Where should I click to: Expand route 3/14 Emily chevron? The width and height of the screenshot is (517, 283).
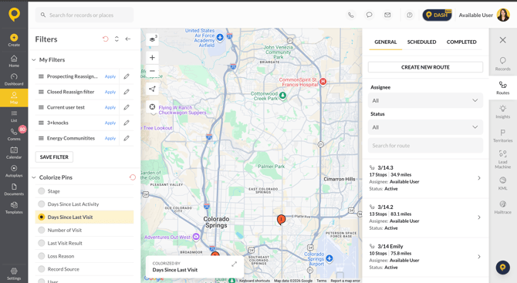[x=479, y=257]
